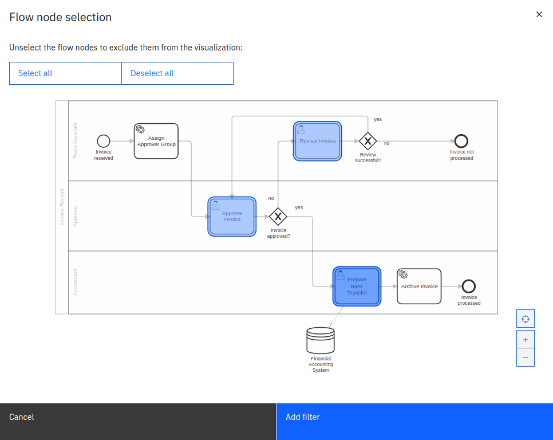Click the Invoice processed end event circle
The width and height of the screenshot is (553, 440).
click(x=469, y=286)
